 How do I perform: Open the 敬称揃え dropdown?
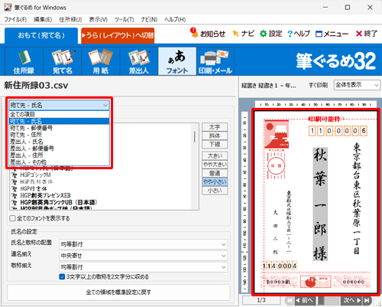pos(143,267)
